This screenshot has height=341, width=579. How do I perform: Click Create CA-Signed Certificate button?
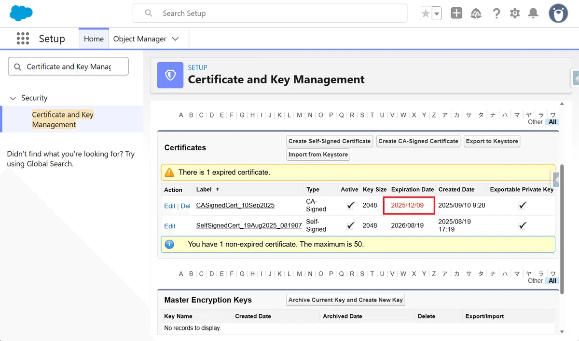(418, 141)
